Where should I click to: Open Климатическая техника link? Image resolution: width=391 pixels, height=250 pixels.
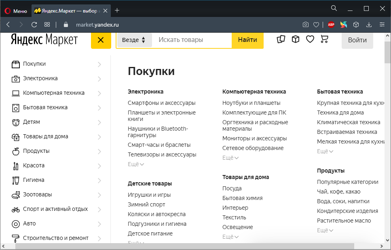coord(349,123)
